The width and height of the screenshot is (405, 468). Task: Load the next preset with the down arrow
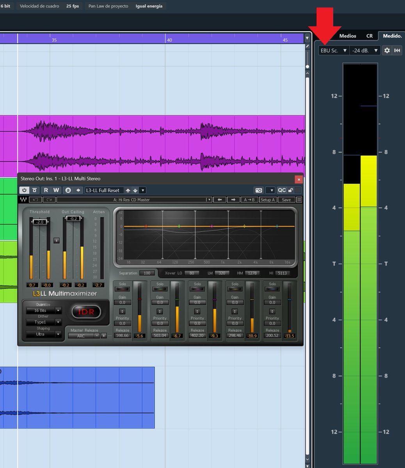[135, 190]
